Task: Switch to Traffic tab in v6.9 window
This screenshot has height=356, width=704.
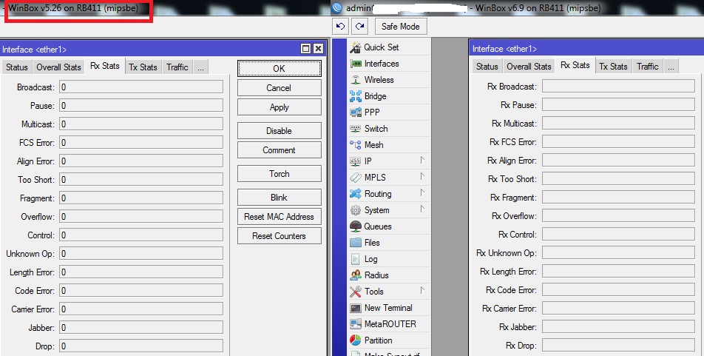Action: tap(648, 67)
